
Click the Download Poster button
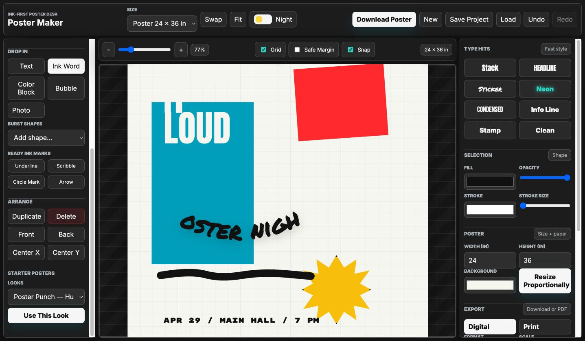coord(384,20)
